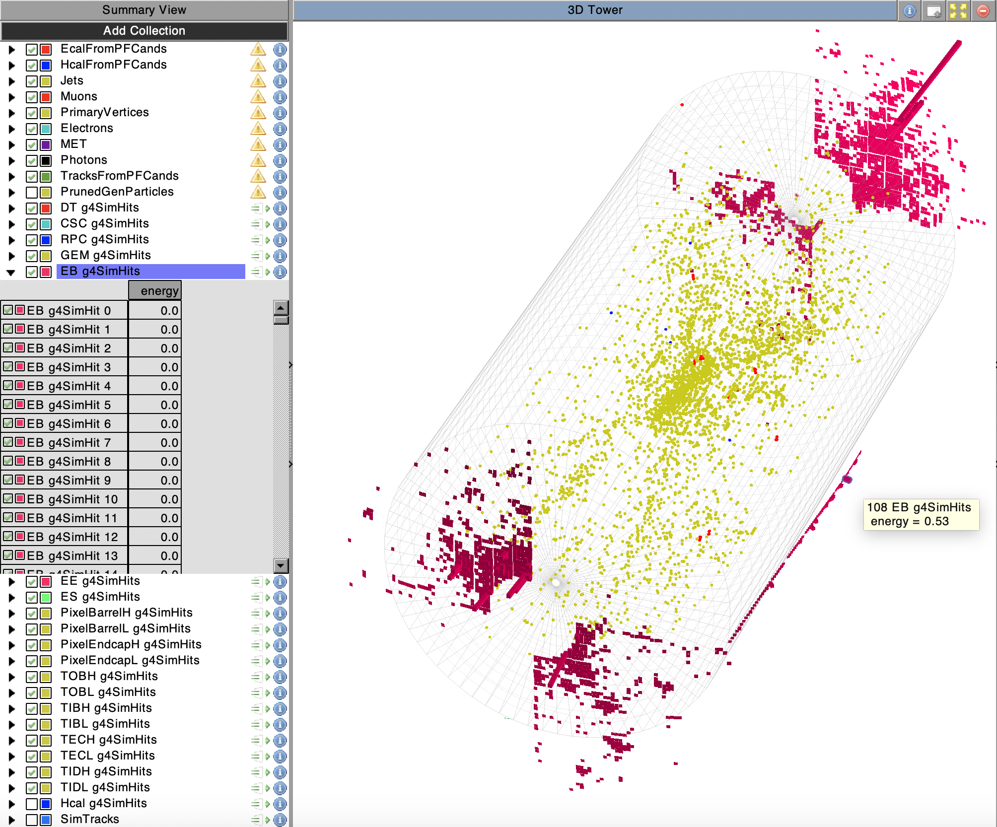
Task: Check the Hcal g4SimHits visibility box
Action: [x=32, y=804]
